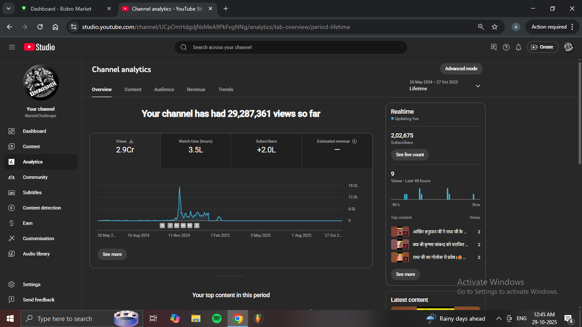The width and height of the screenshot is (582, 327).
Task: Click the See live count button
Action: tap(409, 155)
